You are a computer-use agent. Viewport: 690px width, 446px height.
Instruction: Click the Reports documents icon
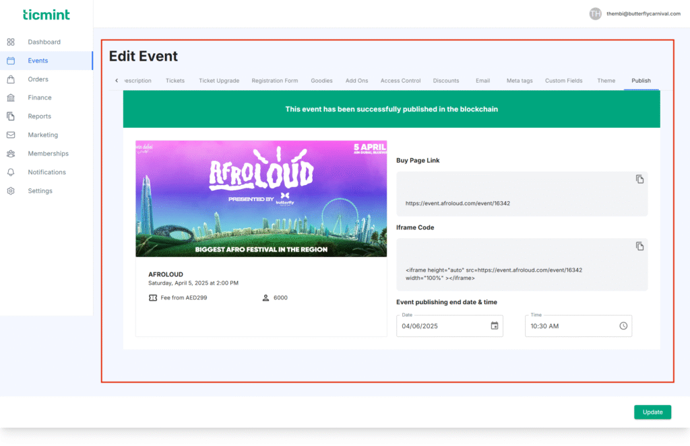[11, 116]
